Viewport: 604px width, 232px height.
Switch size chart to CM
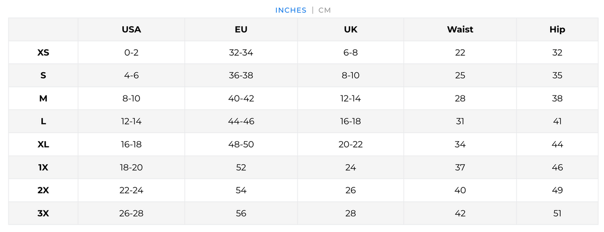click(x=325, y=10)
